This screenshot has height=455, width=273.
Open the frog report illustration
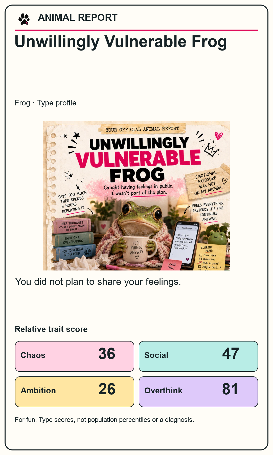pyautogui.click(x=136, y=196)
